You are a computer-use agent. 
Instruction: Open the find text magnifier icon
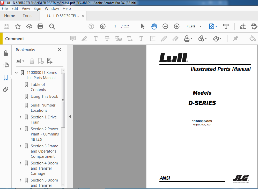pyautogui.click(x=52, y=26)
